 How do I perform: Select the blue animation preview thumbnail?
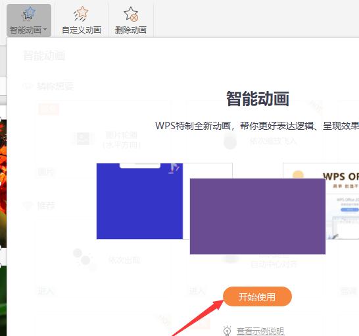point(139,201)
